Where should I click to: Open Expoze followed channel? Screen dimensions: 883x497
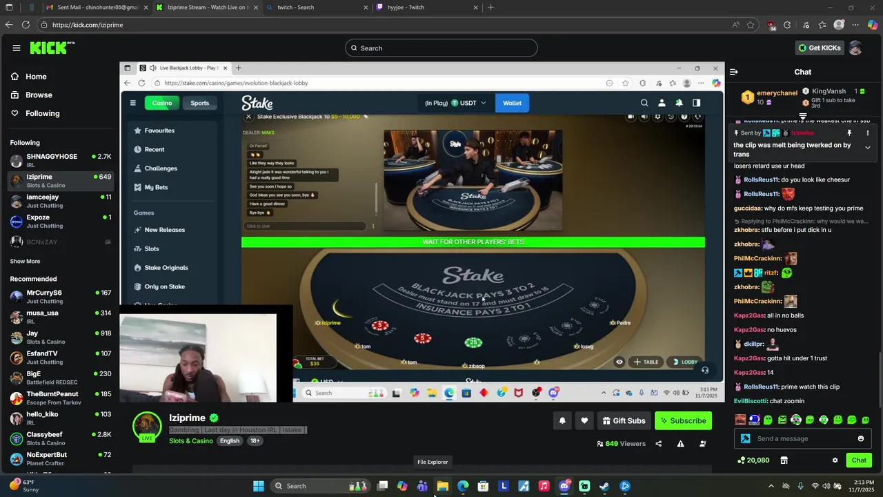point(61,221)
